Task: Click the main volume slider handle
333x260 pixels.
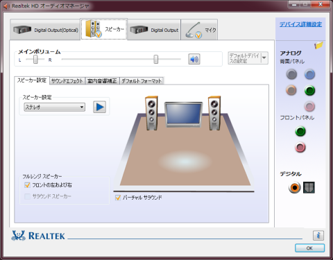Action: pos(156,60)
